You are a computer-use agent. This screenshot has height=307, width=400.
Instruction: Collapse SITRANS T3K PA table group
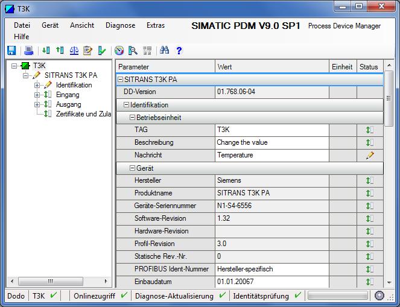(120, 80)
